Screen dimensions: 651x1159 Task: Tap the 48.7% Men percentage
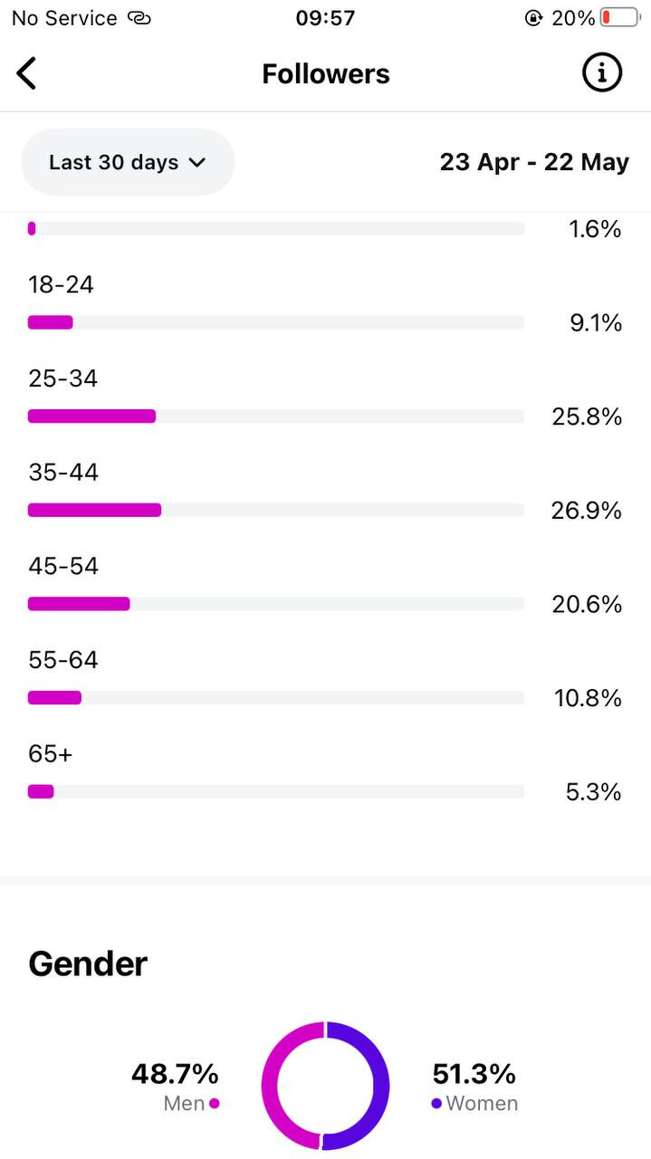[175, 1074]
